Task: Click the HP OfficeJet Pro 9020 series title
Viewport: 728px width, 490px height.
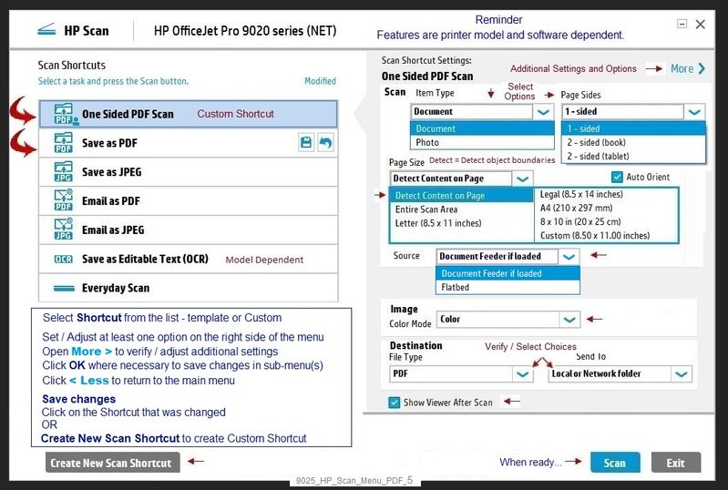Action: 245,31
